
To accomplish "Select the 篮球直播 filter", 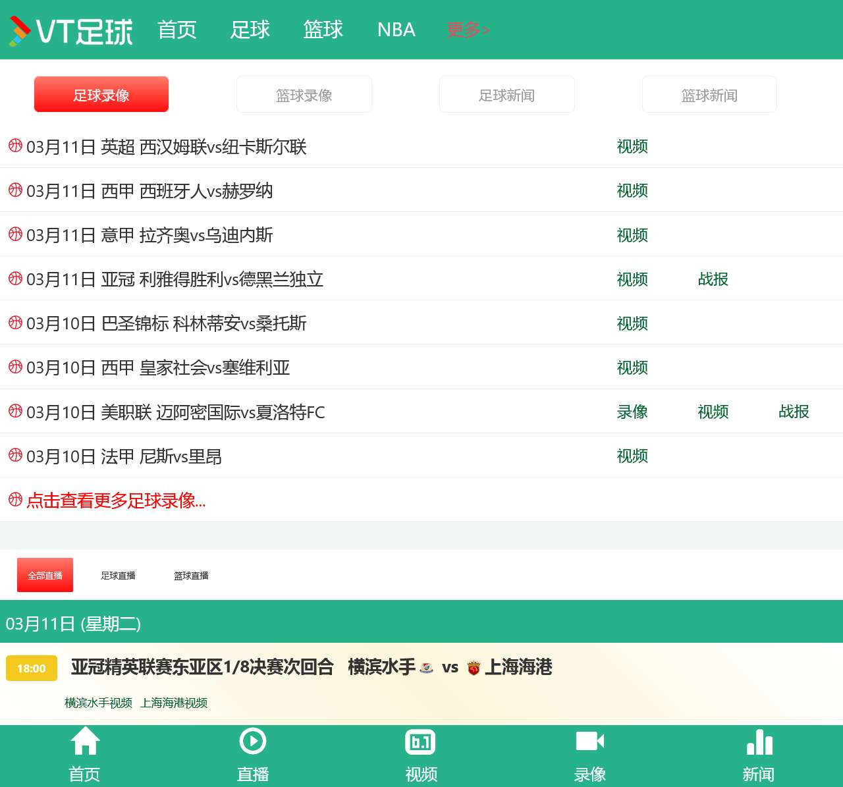I will coord(191,576).
